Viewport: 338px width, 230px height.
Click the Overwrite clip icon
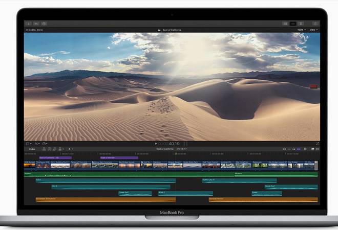coord(60,149)
